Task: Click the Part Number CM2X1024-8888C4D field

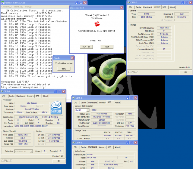Action: tap(102, 123)
